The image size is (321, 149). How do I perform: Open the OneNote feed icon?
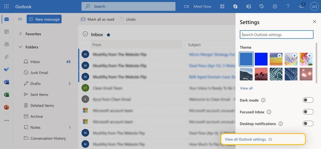248,6
